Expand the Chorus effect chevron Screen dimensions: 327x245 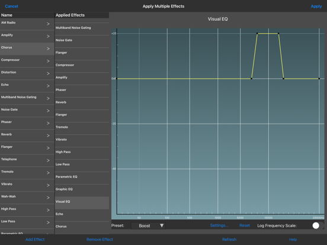click(48, 49)
